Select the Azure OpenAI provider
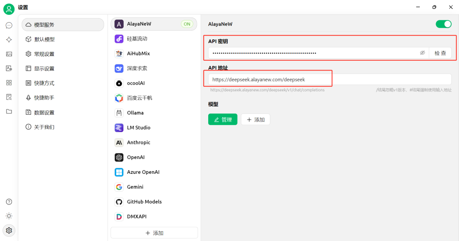 pos(154,172)
